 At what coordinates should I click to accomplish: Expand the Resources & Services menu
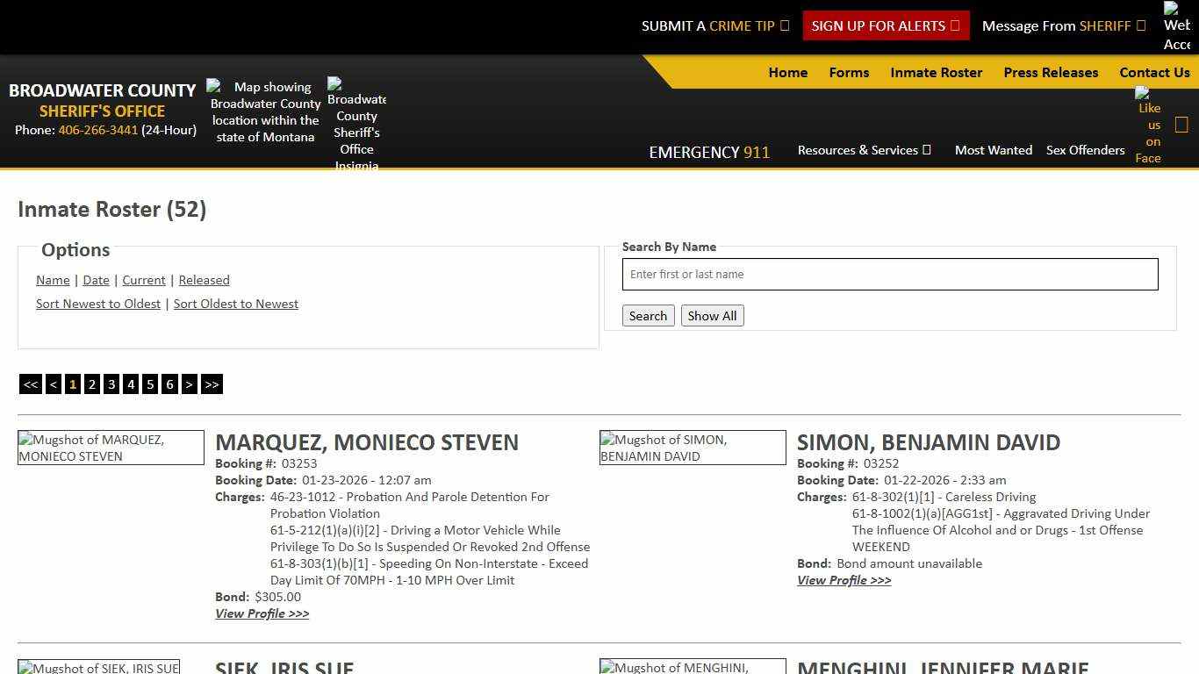(864, 150)
